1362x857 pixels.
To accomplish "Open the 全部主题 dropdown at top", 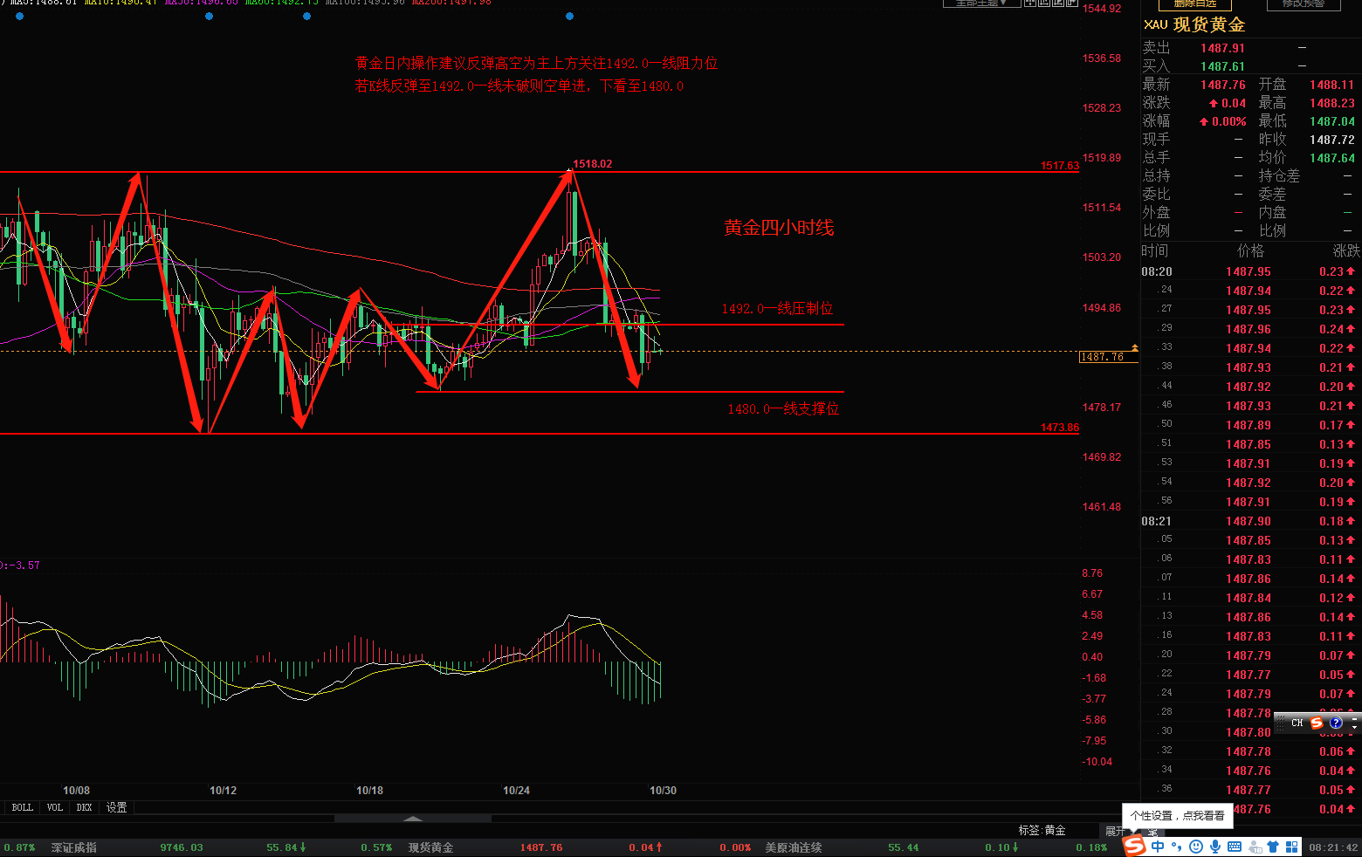I will tap(981, 3).
